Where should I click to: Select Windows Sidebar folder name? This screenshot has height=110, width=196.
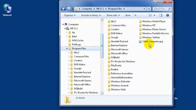pos(151,37)
